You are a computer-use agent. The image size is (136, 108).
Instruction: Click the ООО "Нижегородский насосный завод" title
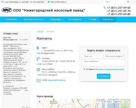tap(49, 10)
